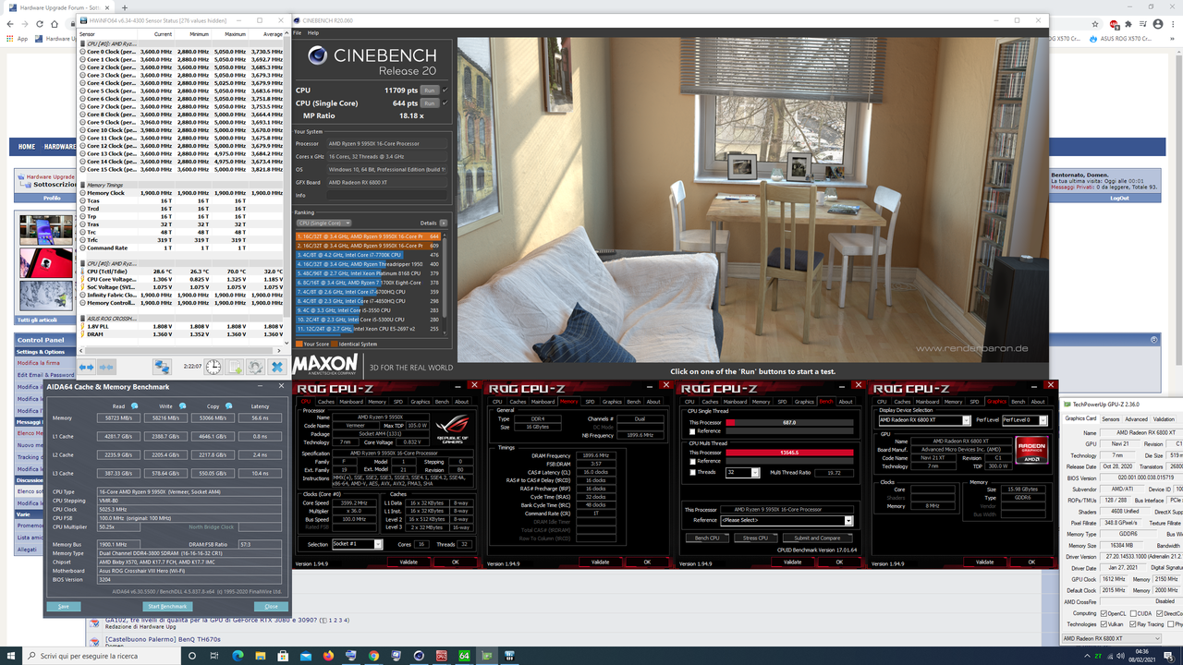Viewport: 1183px width, 665px height.
Task: Toggle CUDA checkbox in GPU-Z
Action: [x=1132, y=613]
